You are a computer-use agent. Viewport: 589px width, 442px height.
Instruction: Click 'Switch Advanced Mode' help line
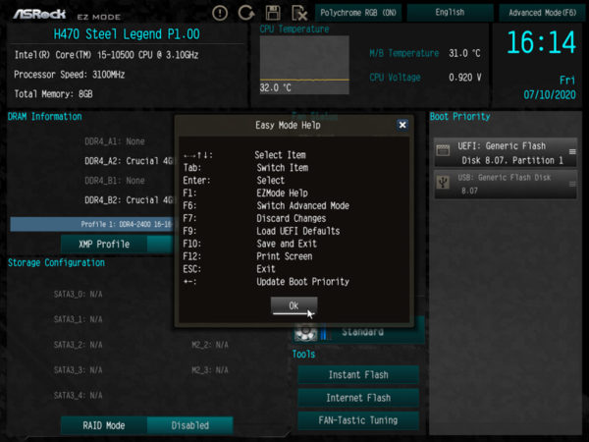[x=302, y=205]
